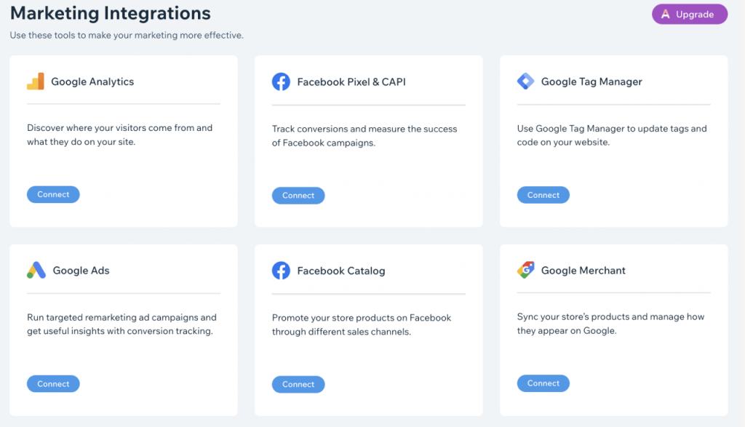Connect Google Merchant
The image size is (745, 427).
(543, 383)
